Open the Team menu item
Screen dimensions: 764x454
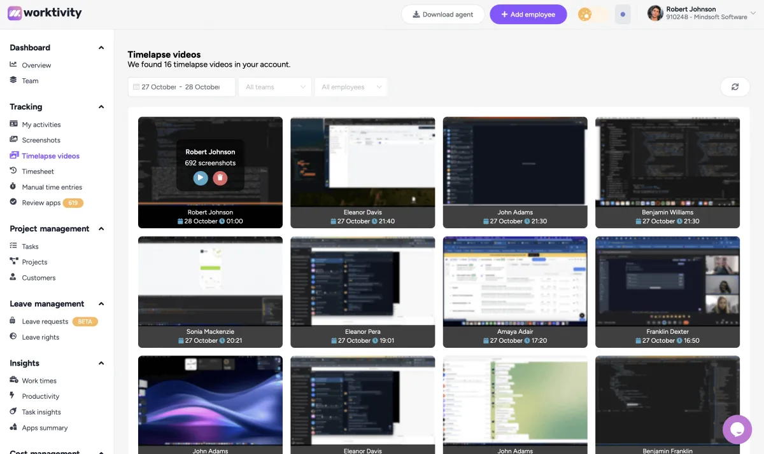[30, 81]
